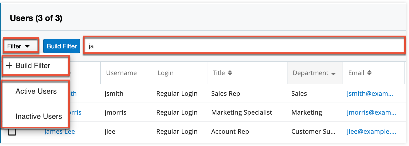Click the Account Rep title cell
This screenshot has width=409, height=146.
(230, 132)
